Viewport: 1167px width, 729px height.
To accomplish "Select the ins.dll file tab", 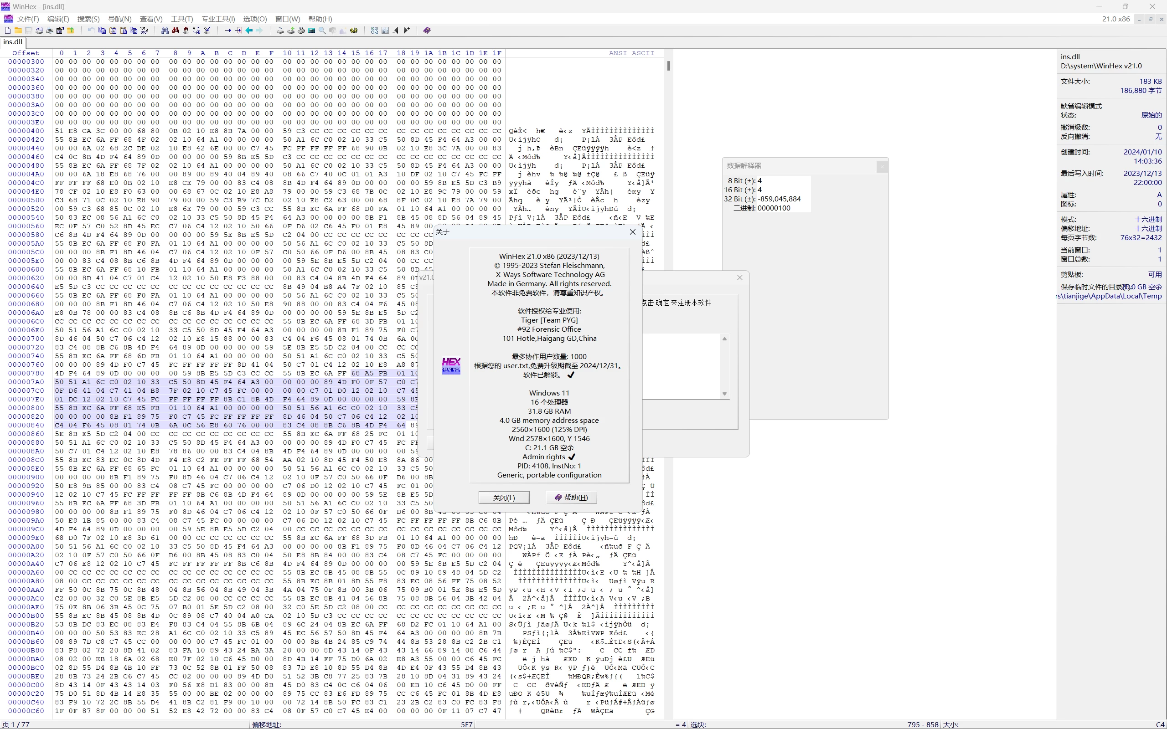I will [13, 42].
